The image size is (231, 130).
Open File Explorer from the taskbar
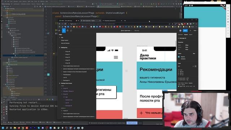click(15, 128)
